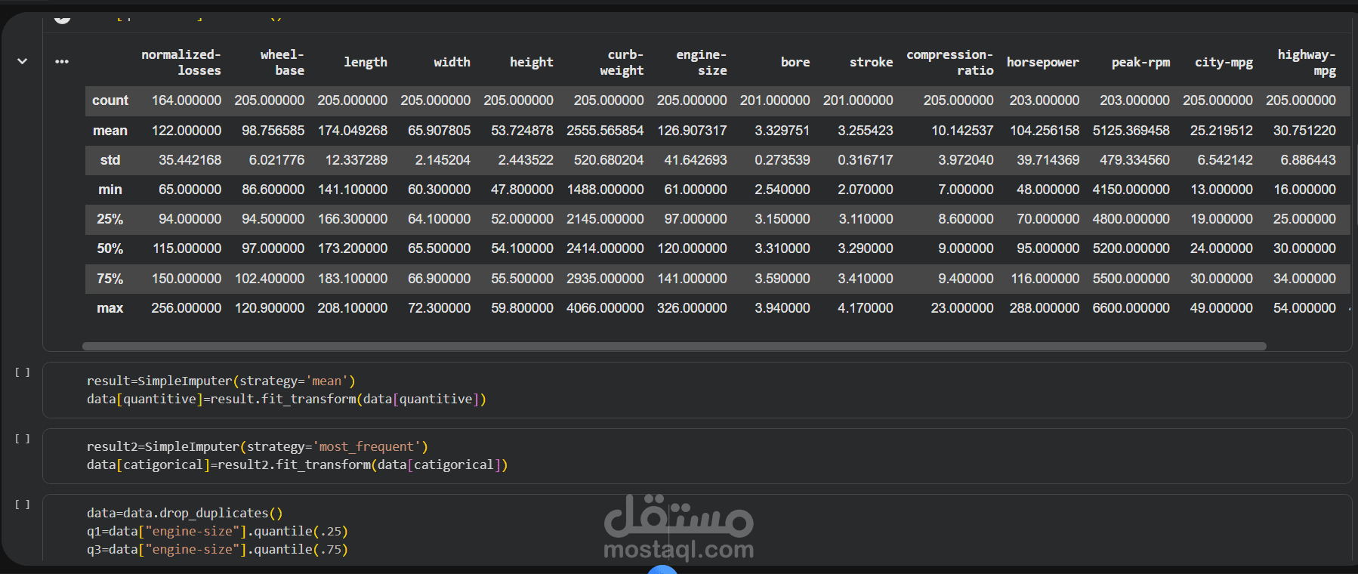Select the wheel-base column header
This screenshot has height=574, width=1358.
282,62
